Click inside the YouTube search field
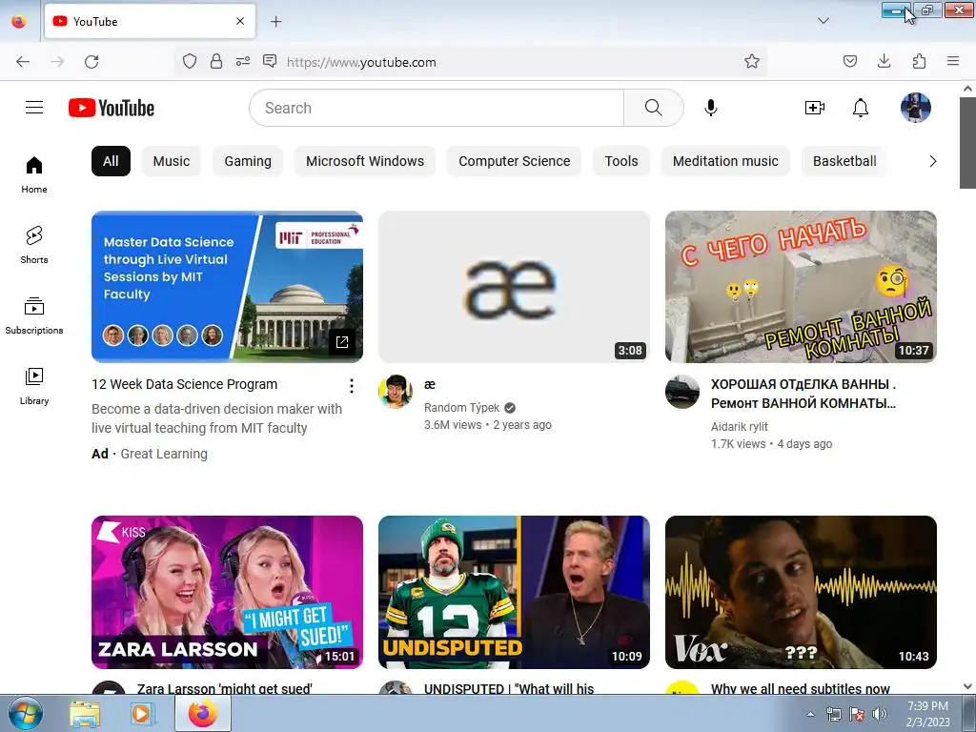976x732 pixels. [437, 108]
